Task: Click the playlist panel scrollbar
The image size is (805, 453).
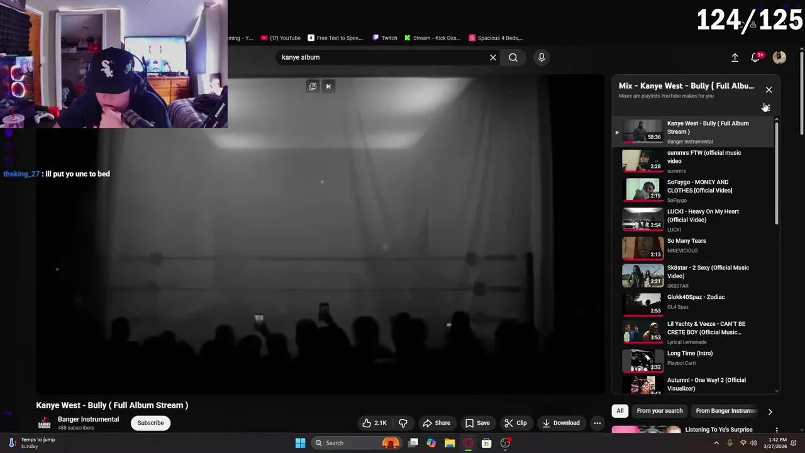Action: (777, 173)
